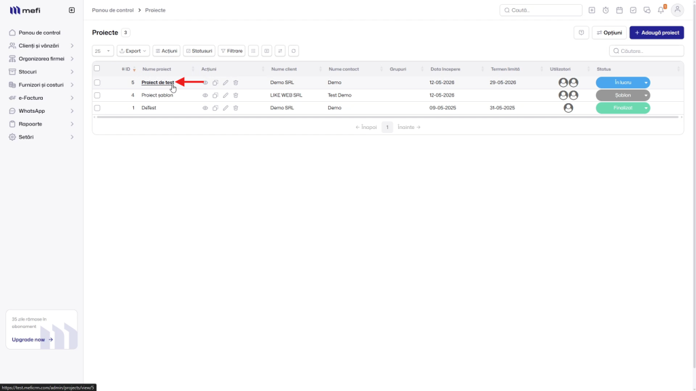Open the În lucru status dropdown arrow
This screenshot has width=696, height=391.
coord(646,82)
